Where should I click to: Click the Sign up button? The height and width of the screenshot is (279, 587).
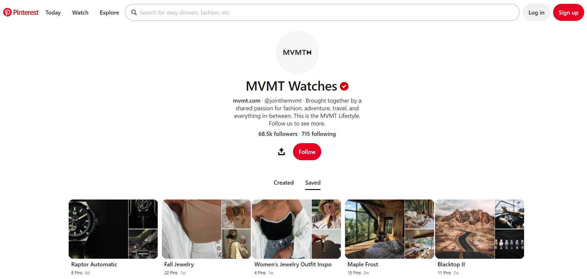[x=568, y=12]
